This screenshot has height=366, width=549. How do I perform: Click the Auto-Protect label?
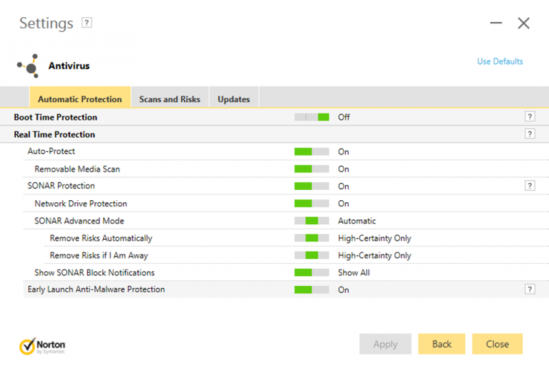[51, 151]
